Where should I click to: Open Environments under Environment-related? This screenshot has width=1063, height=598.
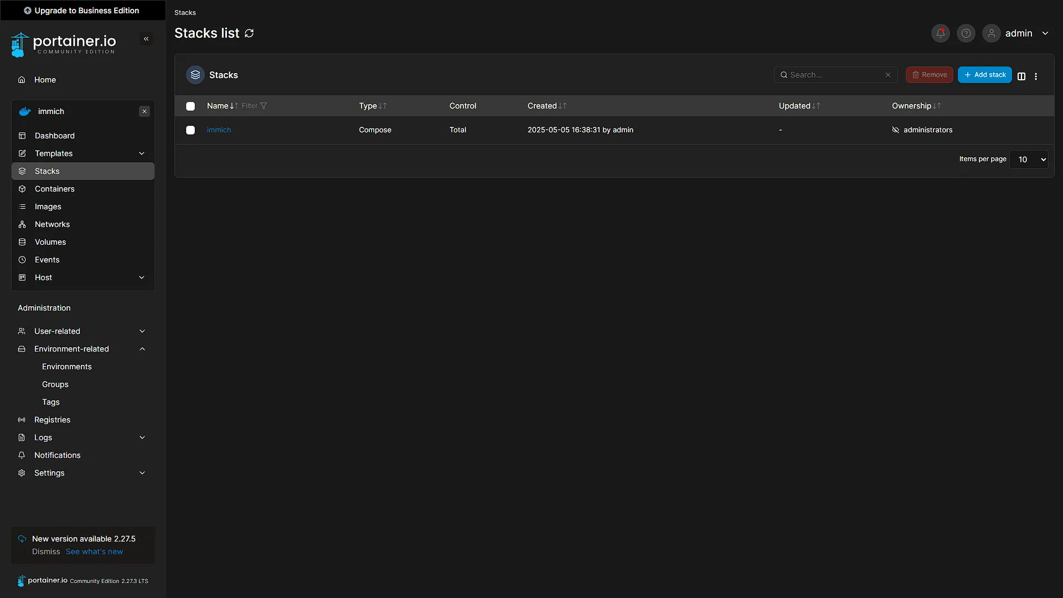(x=67, y=367)
